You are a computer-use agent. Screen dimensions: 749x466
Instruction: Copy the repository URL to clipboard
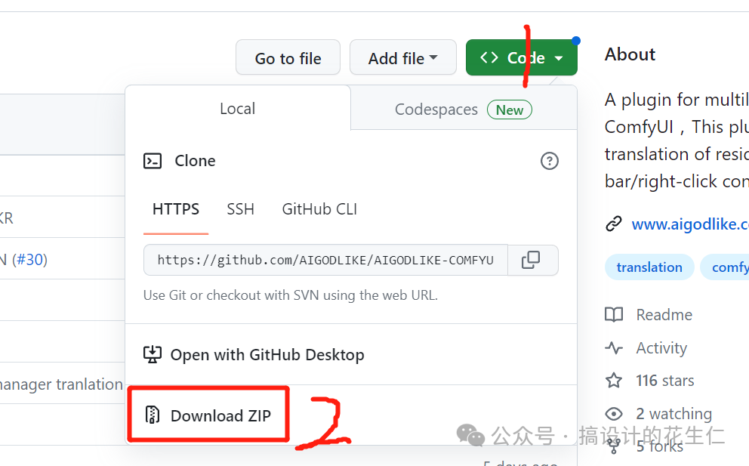(x=532, y=260)
